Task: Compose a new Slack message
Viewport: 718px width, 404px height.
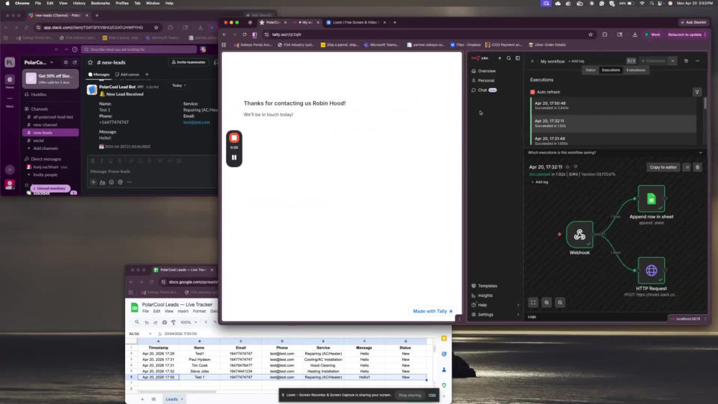Action: pyautogui.click(x=75, y=62)
